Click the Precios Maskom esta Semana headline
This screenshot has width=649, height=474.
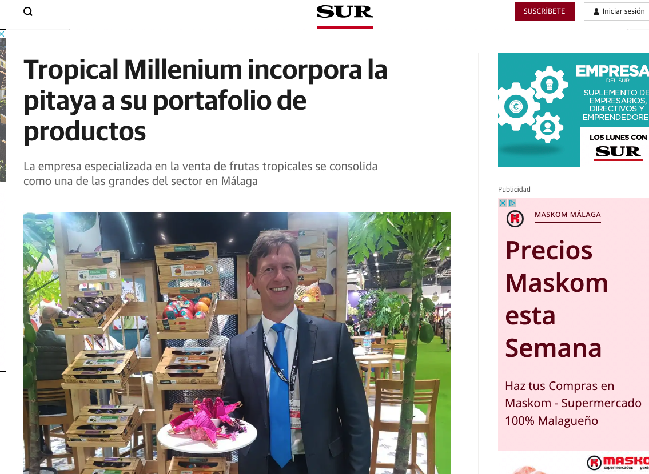pyautogui.click(x=557, y=299)
